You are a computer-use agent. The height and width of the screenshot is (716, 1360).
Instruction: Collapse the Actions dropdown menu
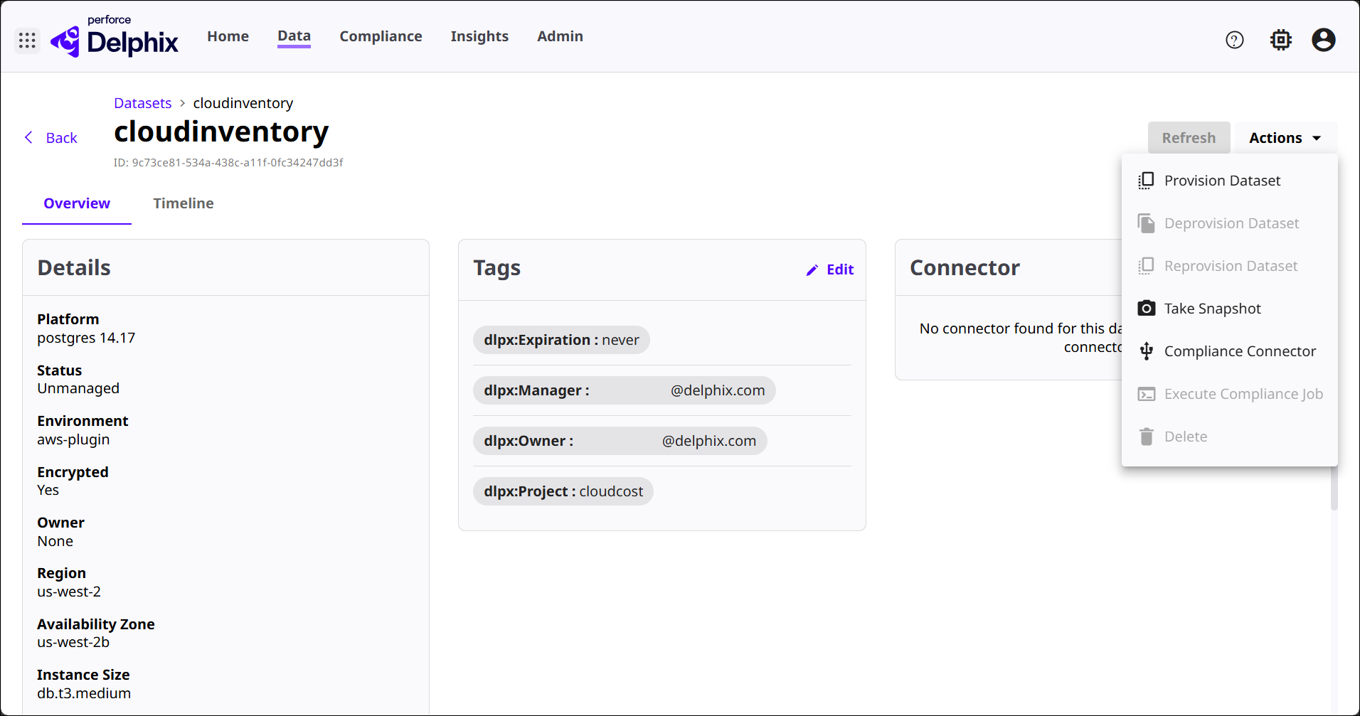point(1276,138)
